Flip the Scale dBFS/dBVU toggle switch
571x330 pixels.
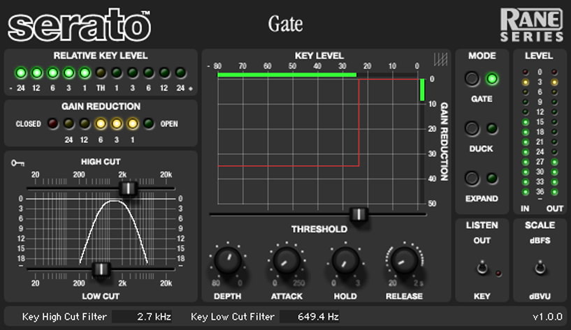click(540, 268)
